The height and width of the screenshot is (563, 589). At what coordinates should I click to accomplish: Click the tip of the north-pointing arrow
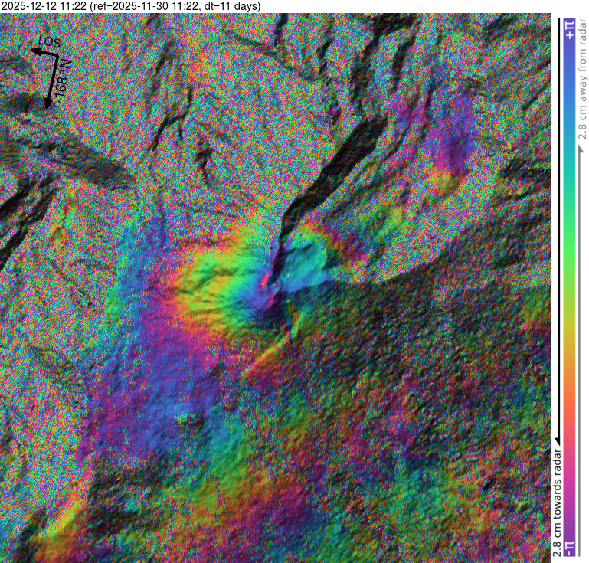(x=47, y=106)
